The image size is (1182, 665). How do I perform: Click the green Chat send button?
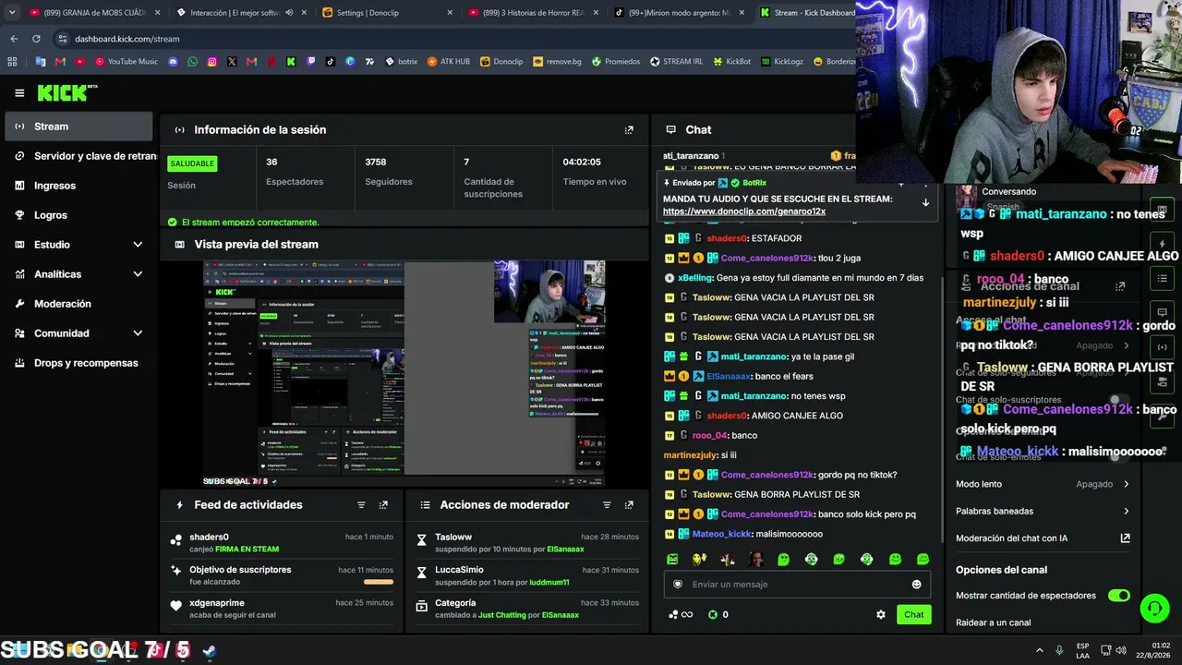pyautogui.click(x=913, y=614)
